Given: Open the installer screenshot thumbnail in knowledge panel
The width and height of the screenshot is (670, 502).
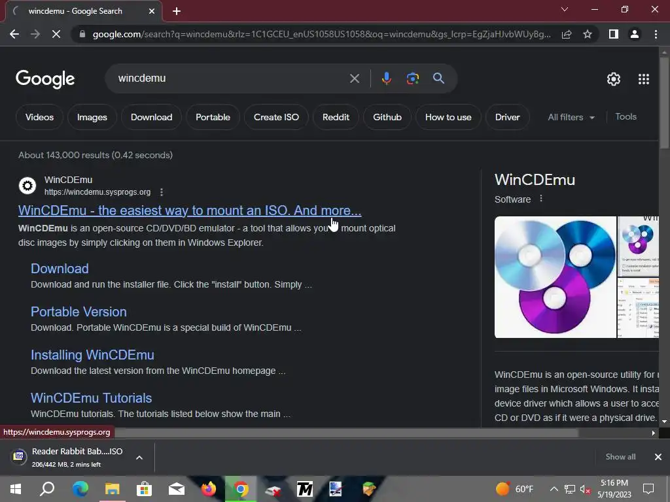Looking at the screenshot, I should coord(639,246).
